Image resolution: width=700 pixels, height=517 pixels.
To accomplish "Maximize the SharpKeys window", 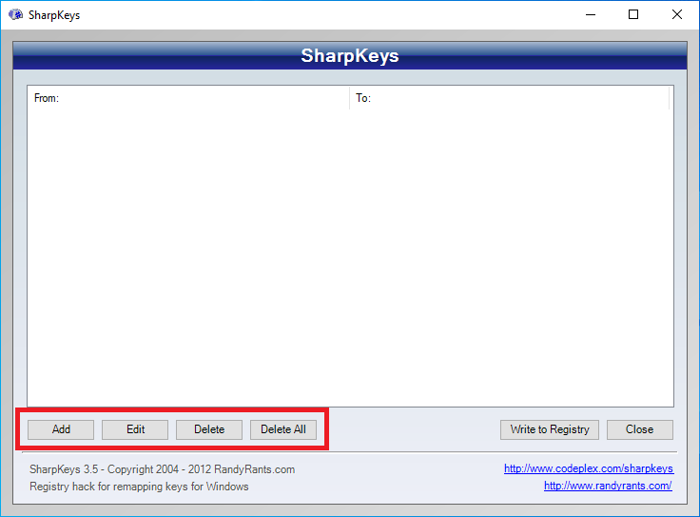I will coord(633,15).
